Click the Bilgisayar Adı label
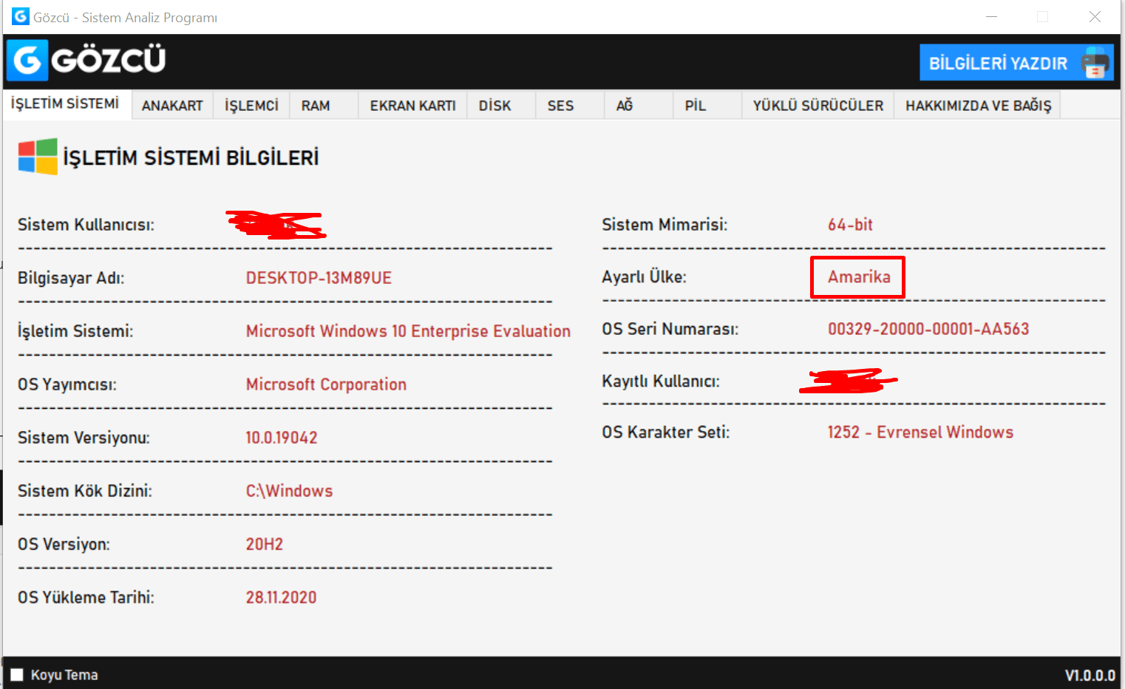Screen dimensions: 1125x689 [x=71, y=278]
